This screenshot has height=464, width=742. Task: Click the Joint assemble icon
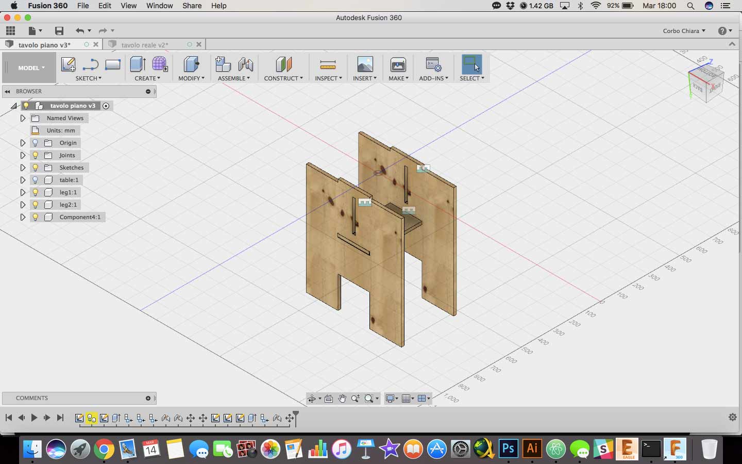[246, 64]
